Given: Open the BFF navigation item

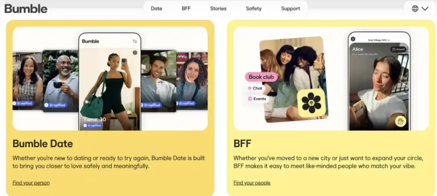Looking at the screenshot, I should point(186,9).
